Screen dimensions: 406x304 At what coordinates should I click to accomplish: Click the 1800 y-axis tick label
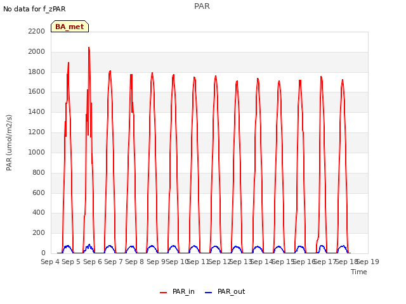click(x=37, y=72)
